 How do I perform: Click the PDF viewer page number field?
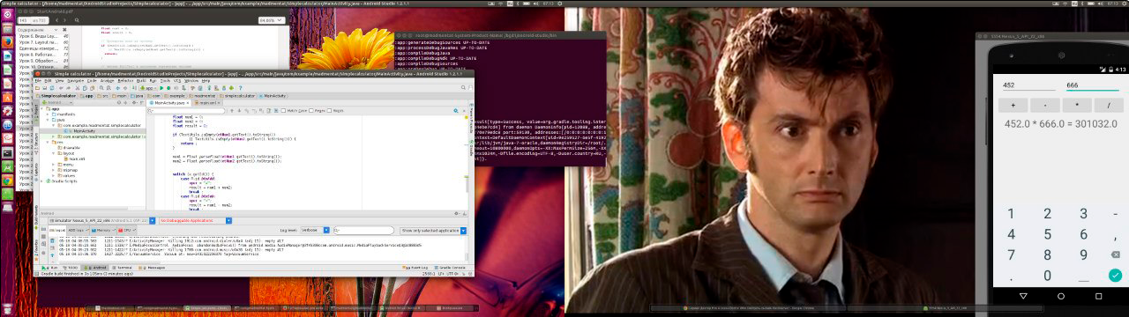coord(23,20)
